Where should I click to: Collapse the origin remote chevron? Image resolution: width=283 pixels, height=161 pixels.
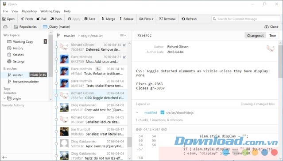coord(4,98)
